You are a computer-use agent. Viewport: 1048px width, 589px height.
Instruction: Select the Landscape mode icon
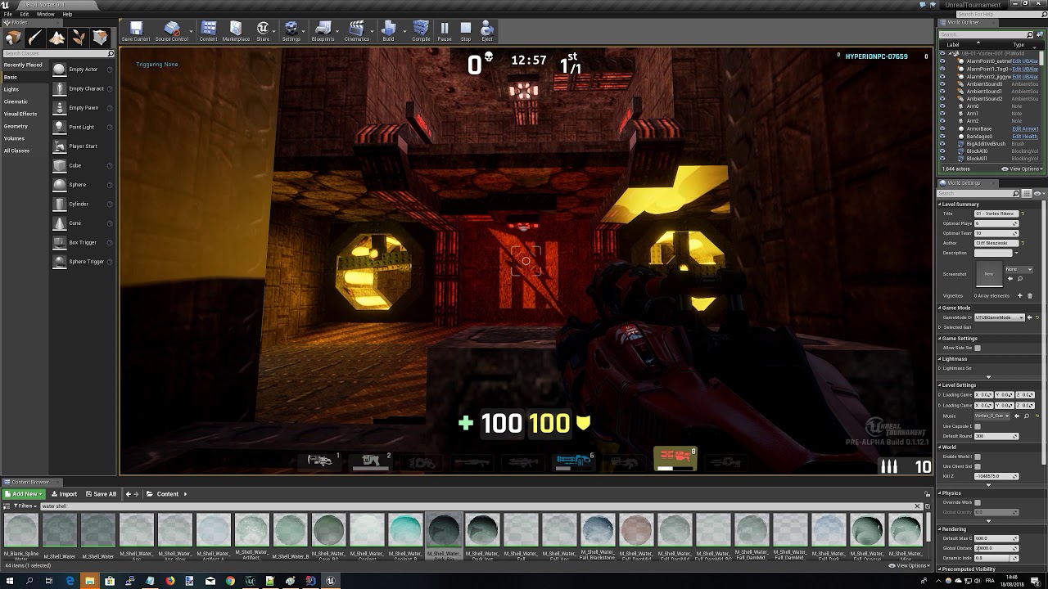point(56,38)
